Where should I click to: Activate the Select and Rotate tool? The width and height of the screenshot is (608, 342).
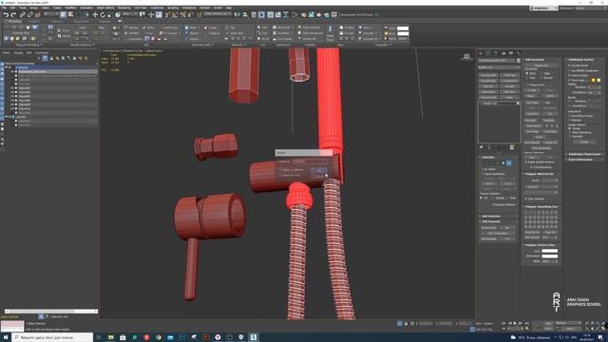click(103, 15)
